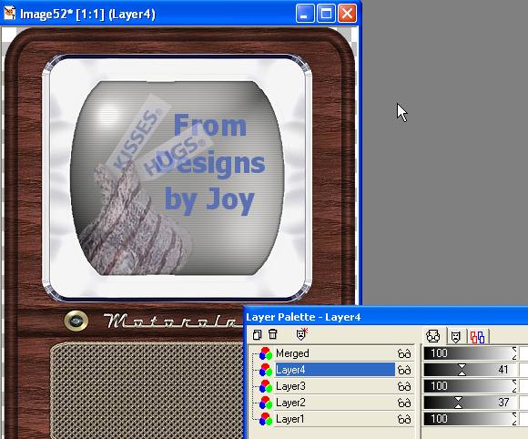The width and height of the screenshot is (528, 439).
Task: Select Layer3 in the layer list
Action: pyautogui.click(x=335, y=386)
